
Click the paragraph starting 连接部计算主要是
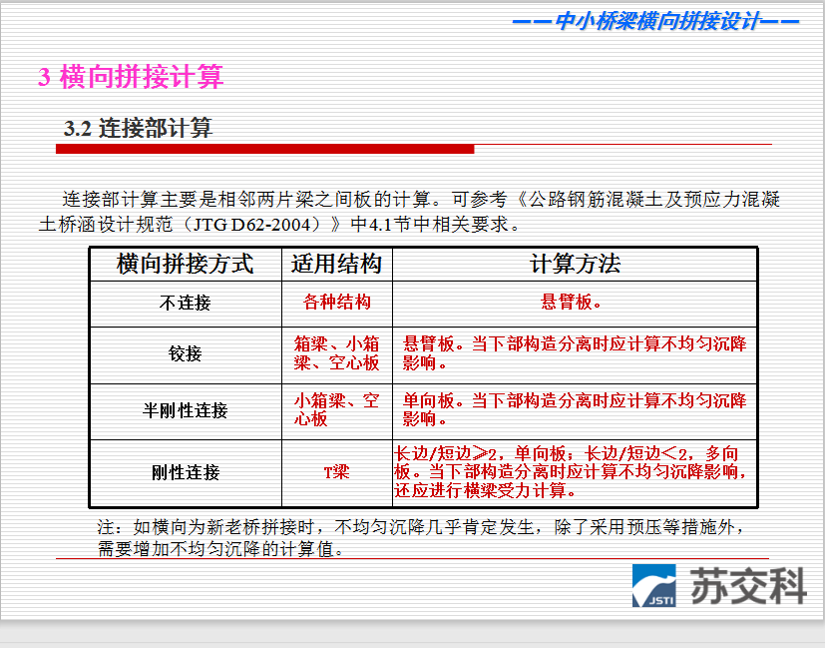pyautogui.click(x=409, y=212)
